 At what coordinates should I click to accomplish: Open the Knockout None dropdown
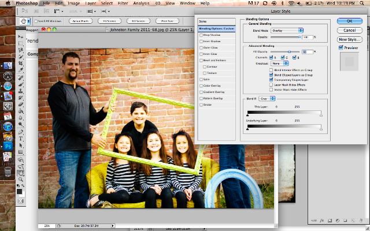pyautogui.click(x=280, y=64)
